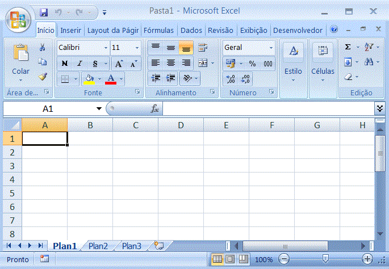This screenshot has width=389, height=269.
Task: Apply thousands separator 000 format
Action: coord(267,64)
